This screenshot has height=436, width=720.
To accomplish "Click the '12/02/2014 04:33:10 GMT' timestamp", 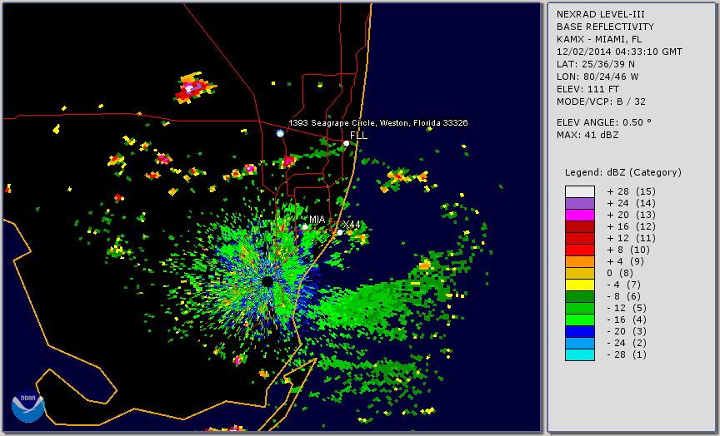I will 619,52.
